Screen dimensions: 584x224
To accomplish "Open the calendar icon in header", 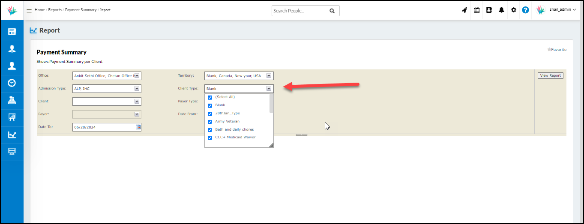I will pos(476,10).
